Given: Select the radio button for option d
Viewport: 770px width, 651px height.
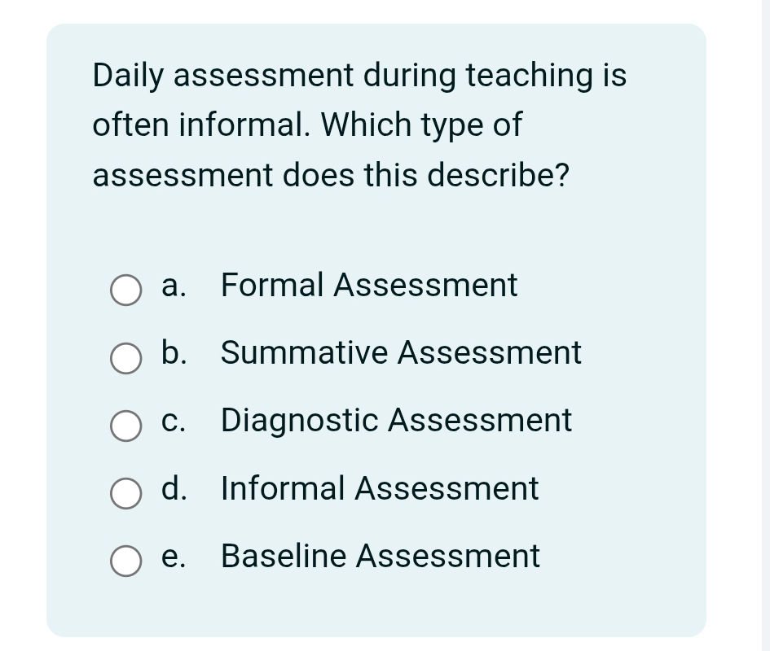Looking at the screenshot, I should [126, 493].
